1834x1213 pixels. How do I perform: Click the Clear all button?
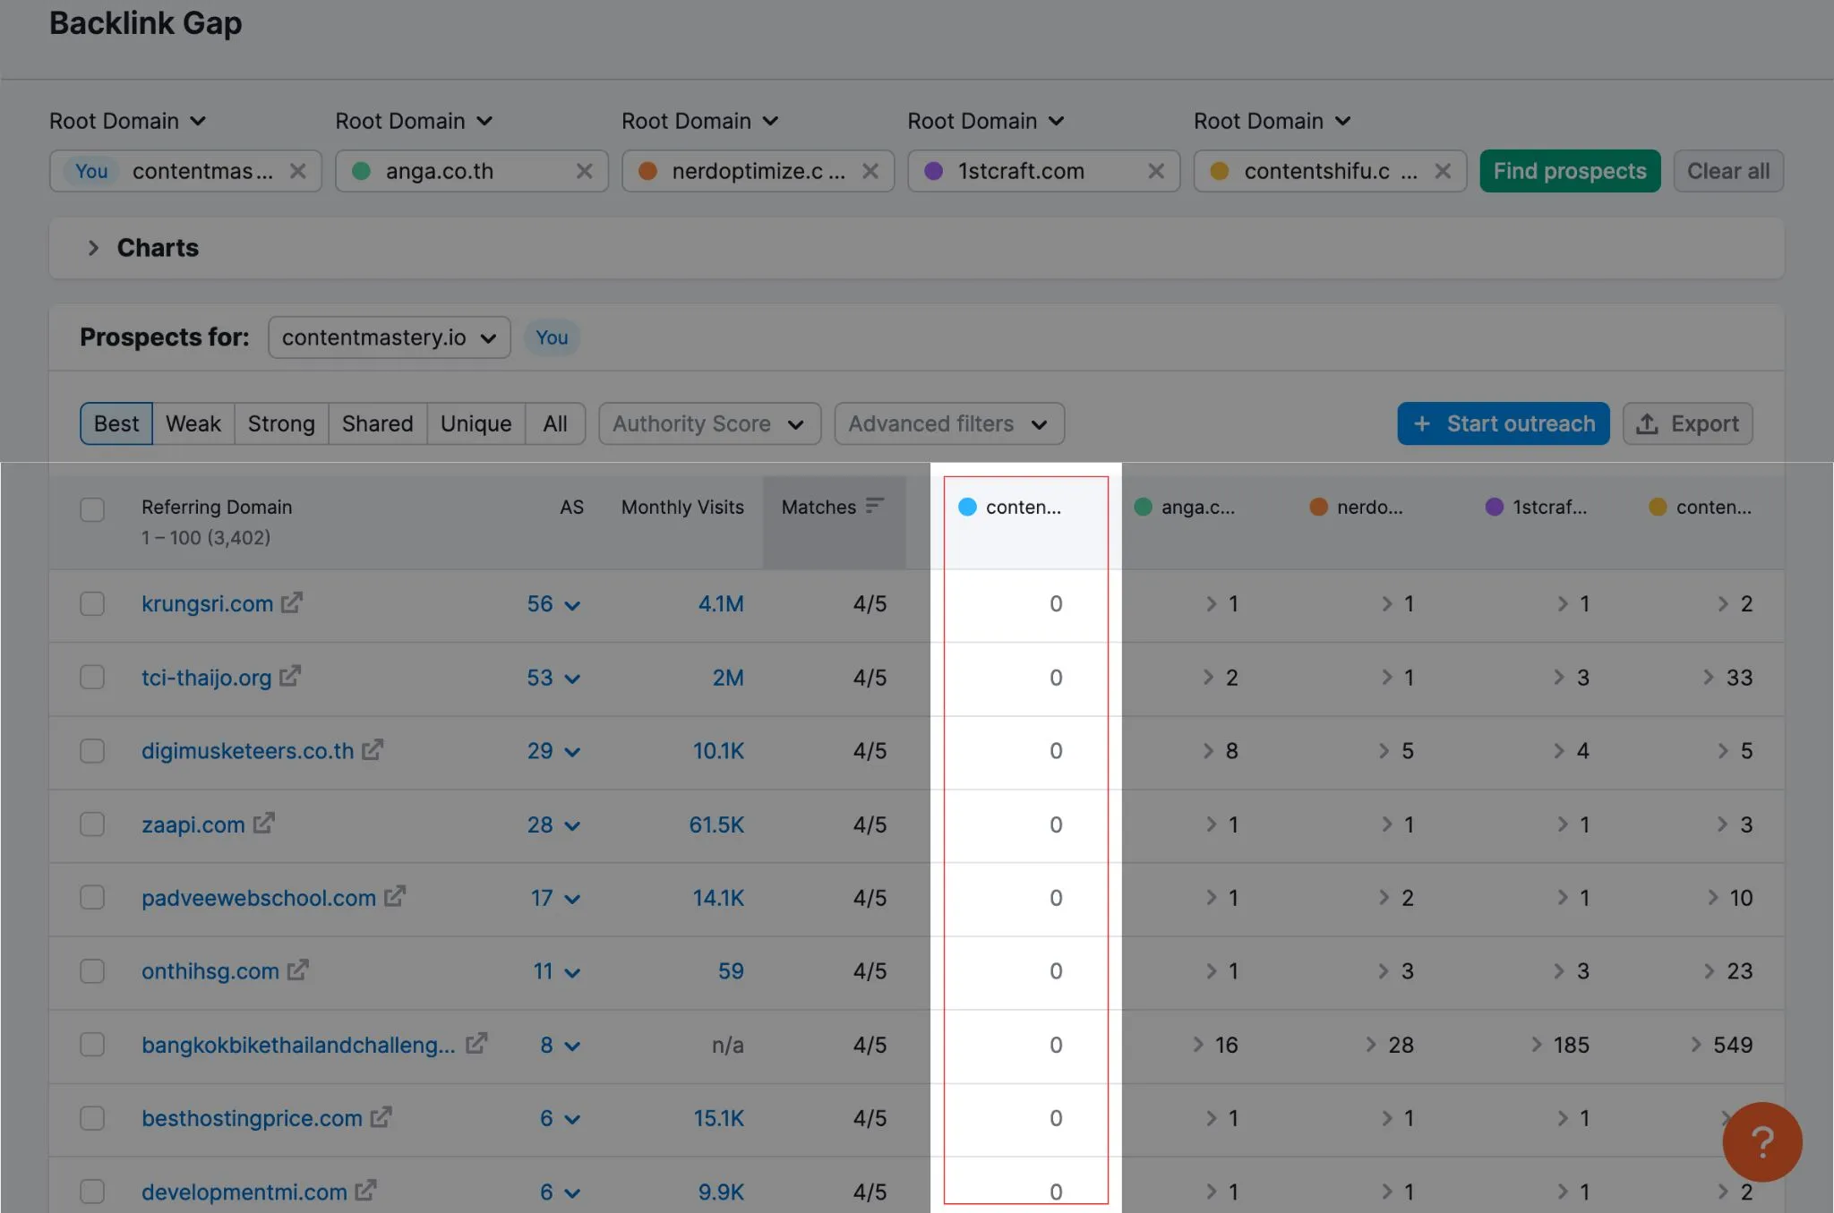tap(1728, 171)
